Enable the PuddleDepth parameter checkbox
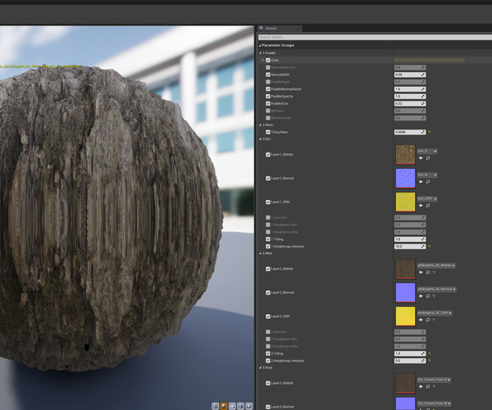This screenshot has width=492, height=410. click(x=268, y=82)
